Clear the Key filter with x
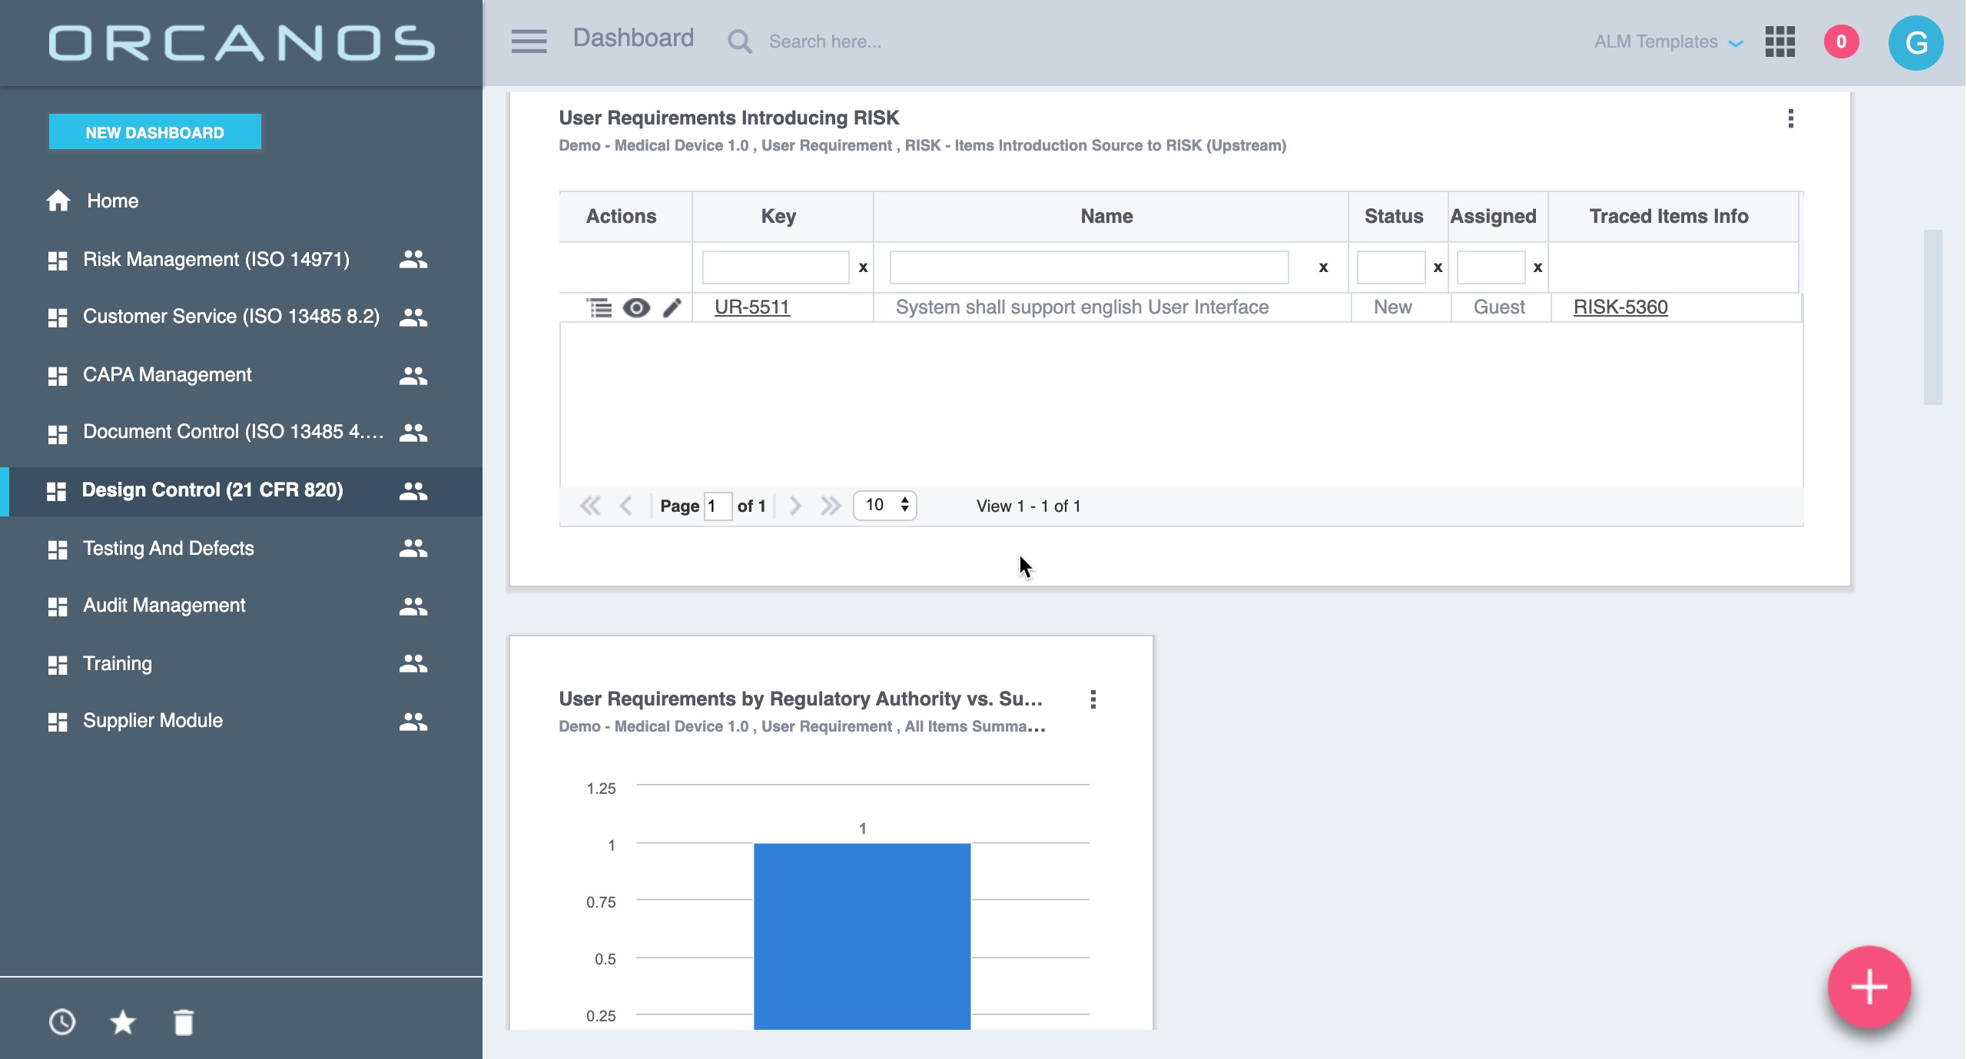The width and height of the screenshot is (1967, 1059). 863,267
